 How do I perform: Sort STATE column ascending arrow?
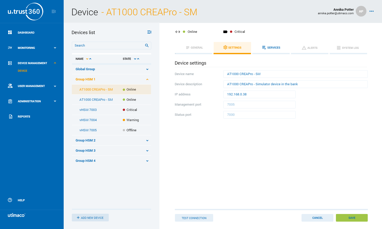point(138,59)
